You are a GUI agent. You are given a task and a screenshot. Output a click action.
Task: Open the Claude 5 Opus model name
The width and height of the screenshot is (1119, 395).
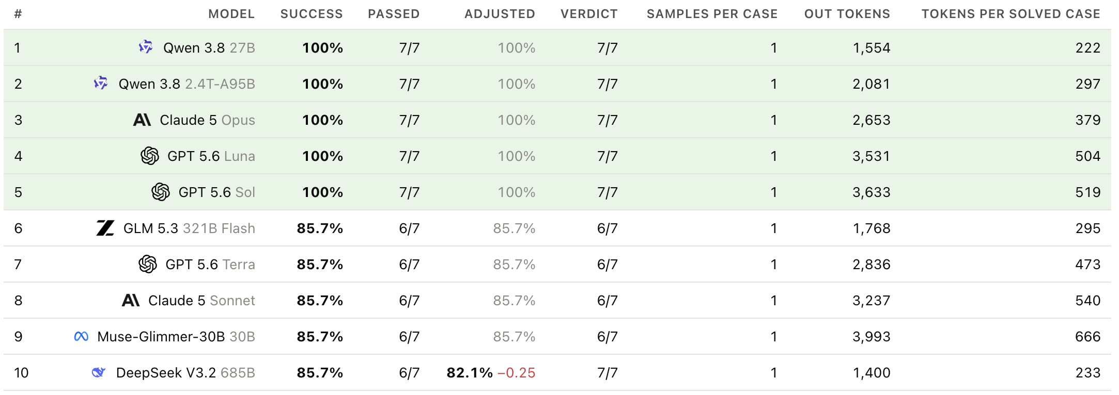[207, 120]
